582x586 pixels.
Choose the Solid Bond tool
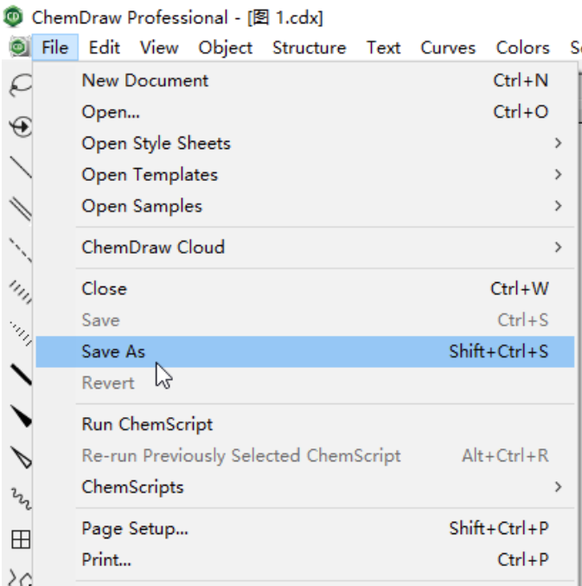tap(20, 167)
